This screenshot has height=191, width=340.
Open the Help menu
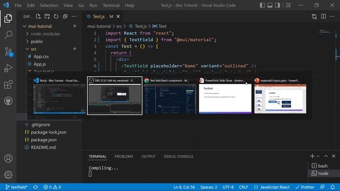pos(130,5)
